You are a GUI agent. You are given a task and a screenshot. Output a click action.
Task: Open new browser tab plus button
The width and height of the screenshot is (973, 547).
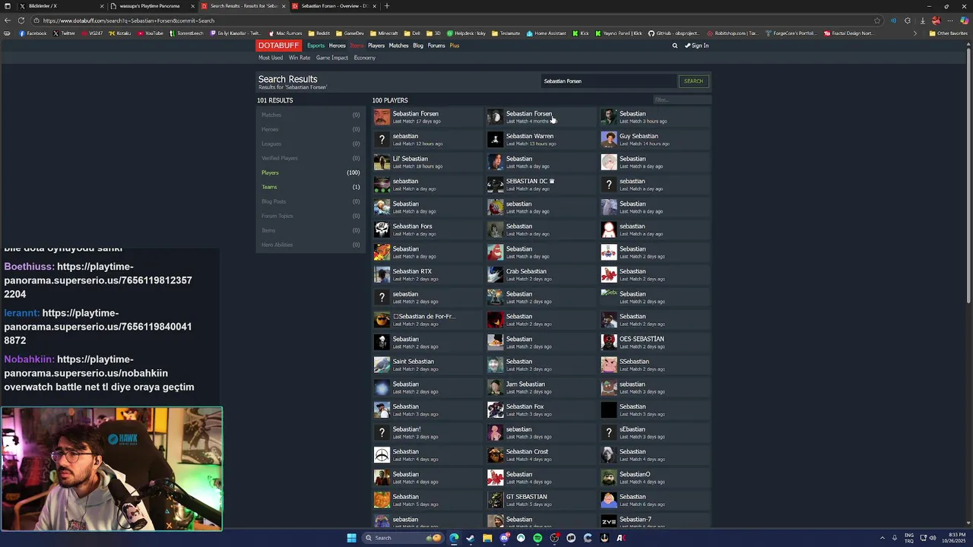387,6
